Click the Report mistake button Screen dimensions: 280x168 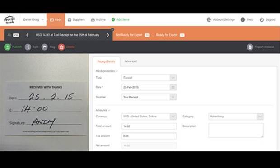261,47
